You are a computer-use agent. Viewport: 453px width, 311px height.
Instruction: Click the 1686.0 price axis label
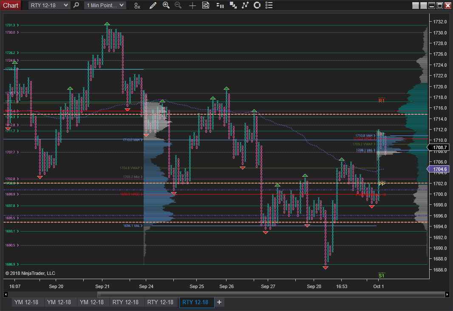coord(440,270)
